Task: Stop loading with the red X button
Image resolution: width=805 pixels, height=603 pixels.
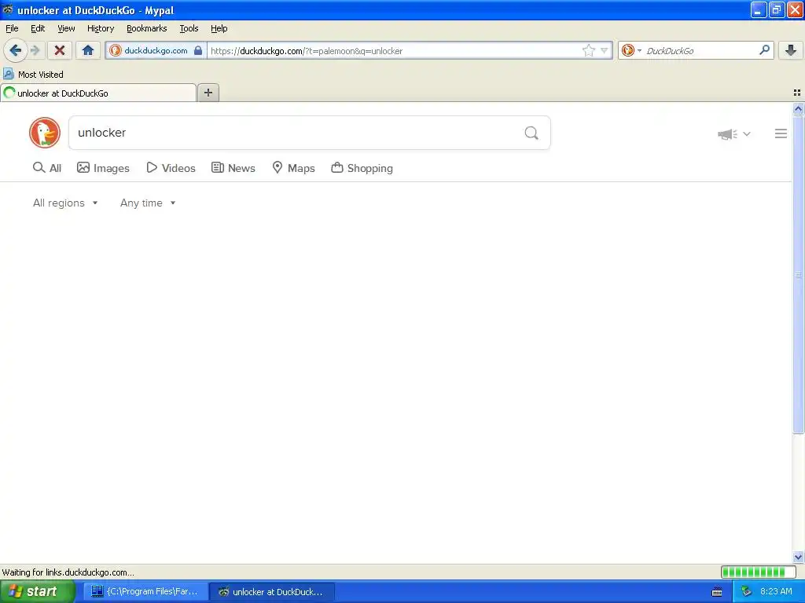Action: (x=60, y=50)
